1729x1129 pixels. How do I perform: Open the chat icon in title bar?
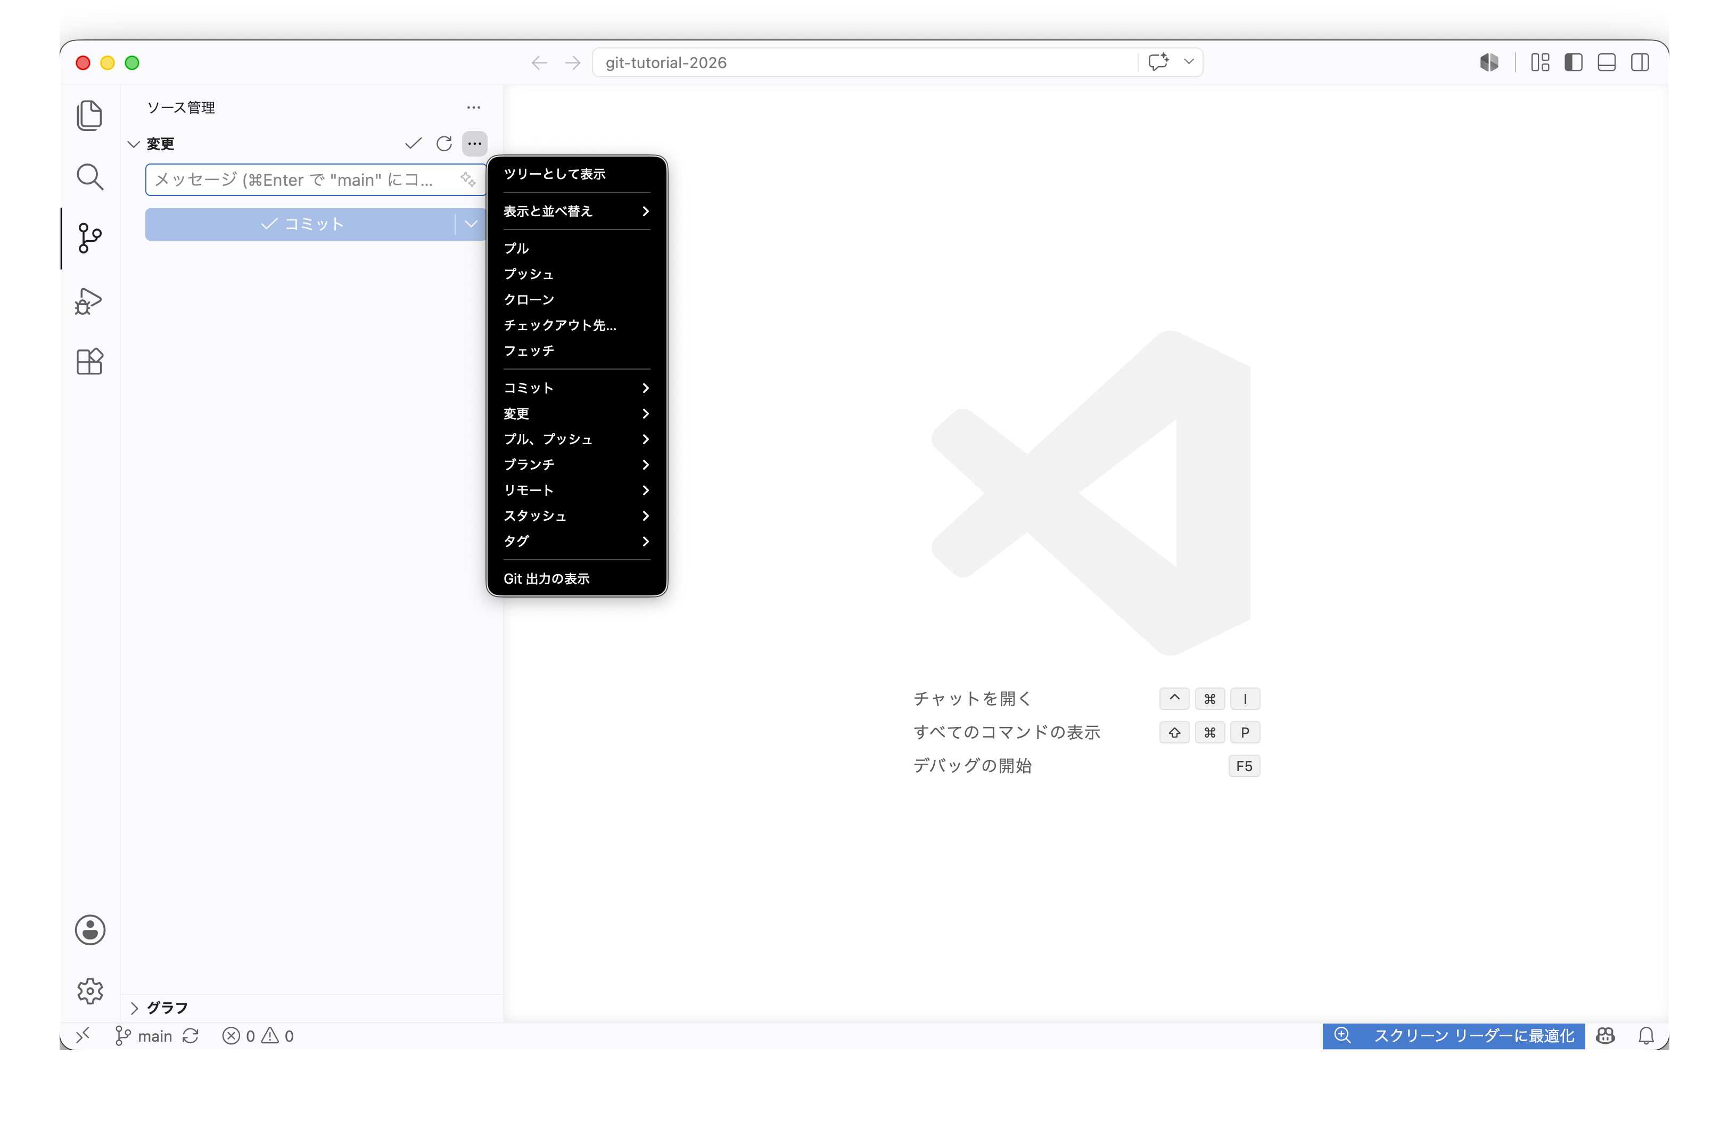[x=1158, y=62]
